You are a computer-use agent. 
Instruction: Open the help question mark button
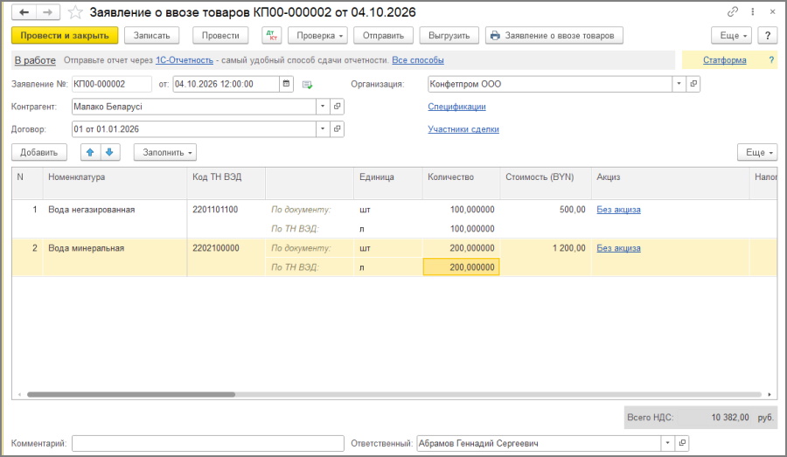pyautogui.click(x=768, y=36)
